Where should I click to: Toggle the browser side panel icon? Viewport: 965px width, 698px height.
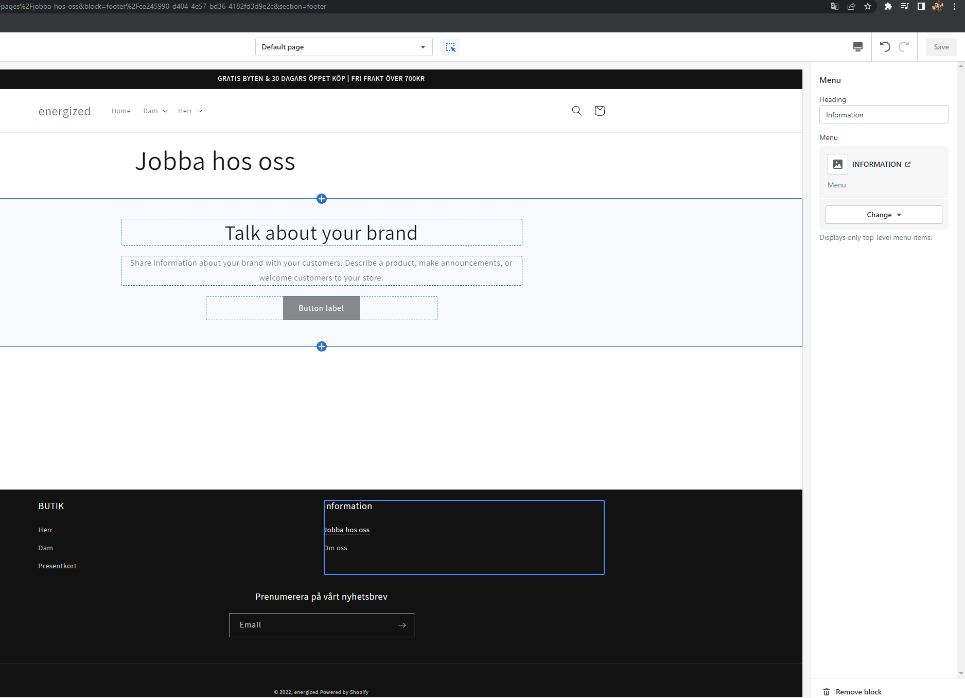pyautogui.click(x=921, y=6)
